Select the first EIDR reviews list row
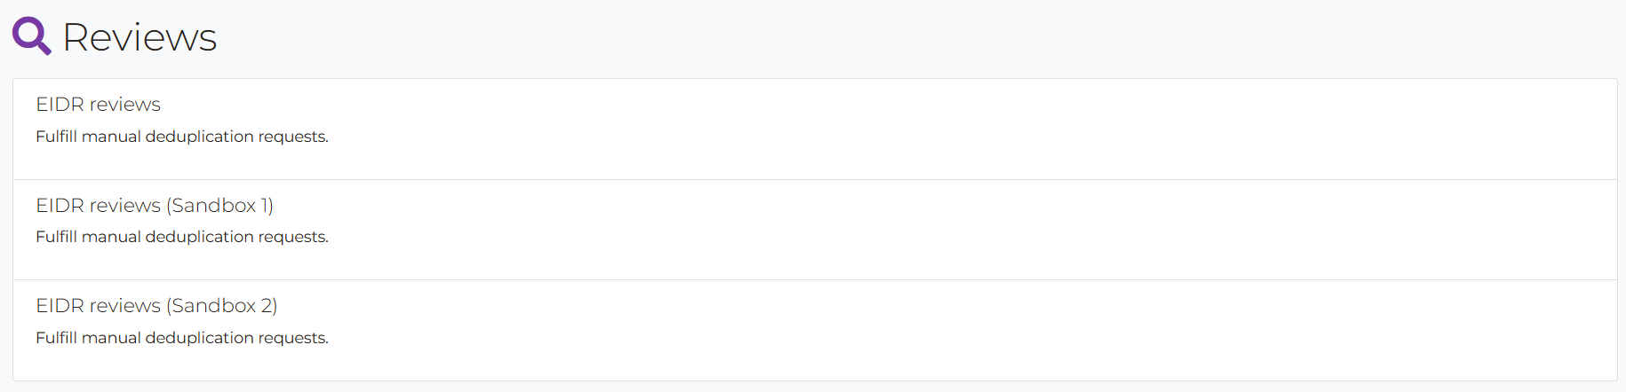Viewport: 1626px width, 392px height. click(x=815, y=129)
